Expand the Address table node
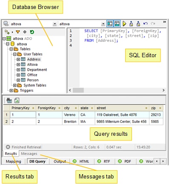 (x=18, y=59)
